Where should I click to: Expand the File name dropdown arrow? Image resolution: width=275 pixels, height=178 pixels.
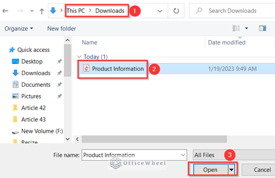point(183,155)
